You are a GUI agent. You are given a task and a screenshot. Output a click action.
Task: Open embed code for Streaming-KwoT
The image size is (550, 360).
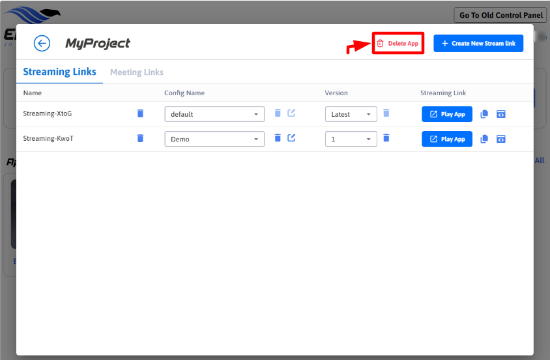pyautogui.click(x=500, y=139)
